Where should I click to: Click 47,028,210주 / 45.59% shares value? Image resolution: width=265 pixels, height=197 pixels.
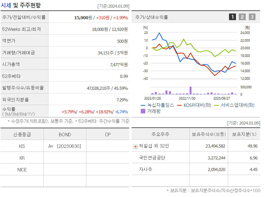pyautogui.click(x=107, y=88)
